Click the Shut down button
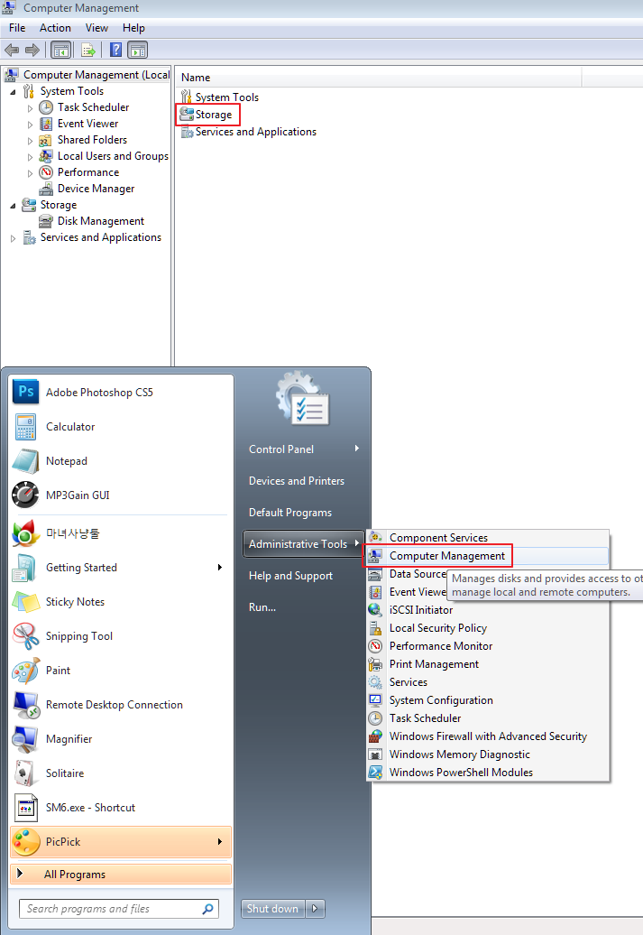This screenshot has width=643, height=935. point(273,909)
